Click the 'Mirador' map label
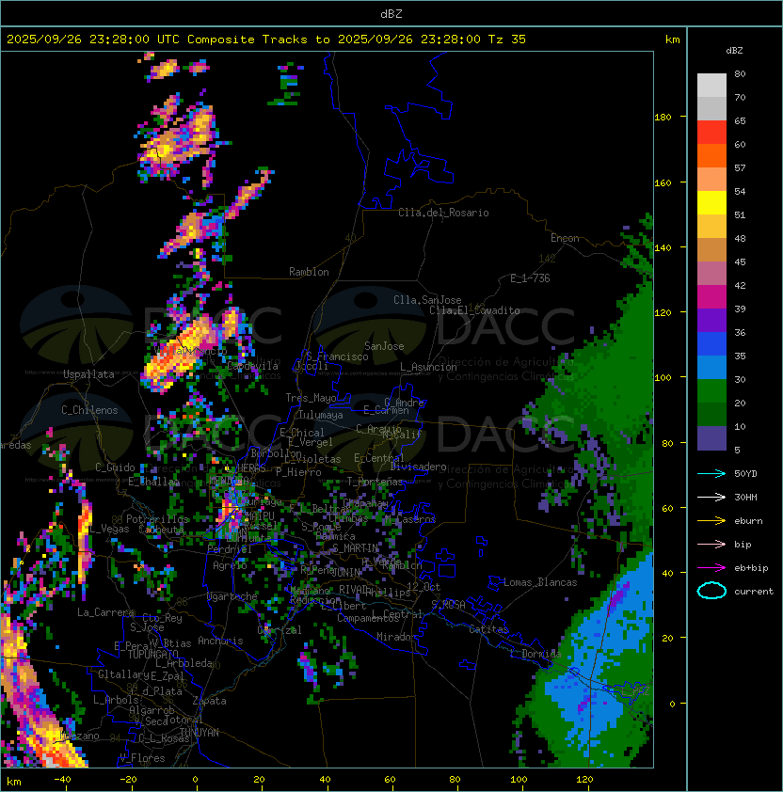This screenshot has height=792, width=783. point(396,637)
